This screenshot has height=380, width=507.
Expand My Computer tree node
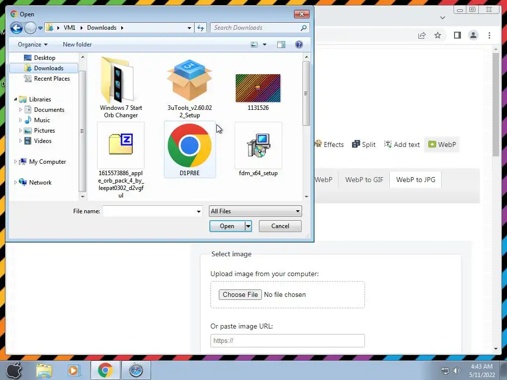coord(15,162)
